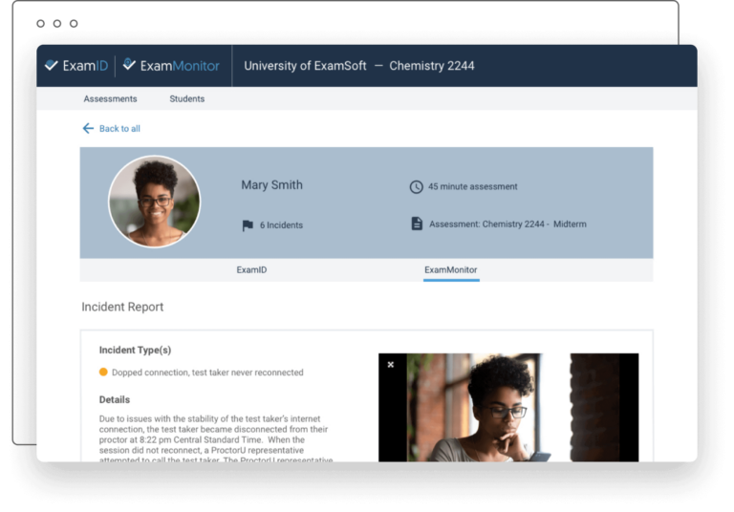Click the ExamMonitor logo in header

[171, 66]
